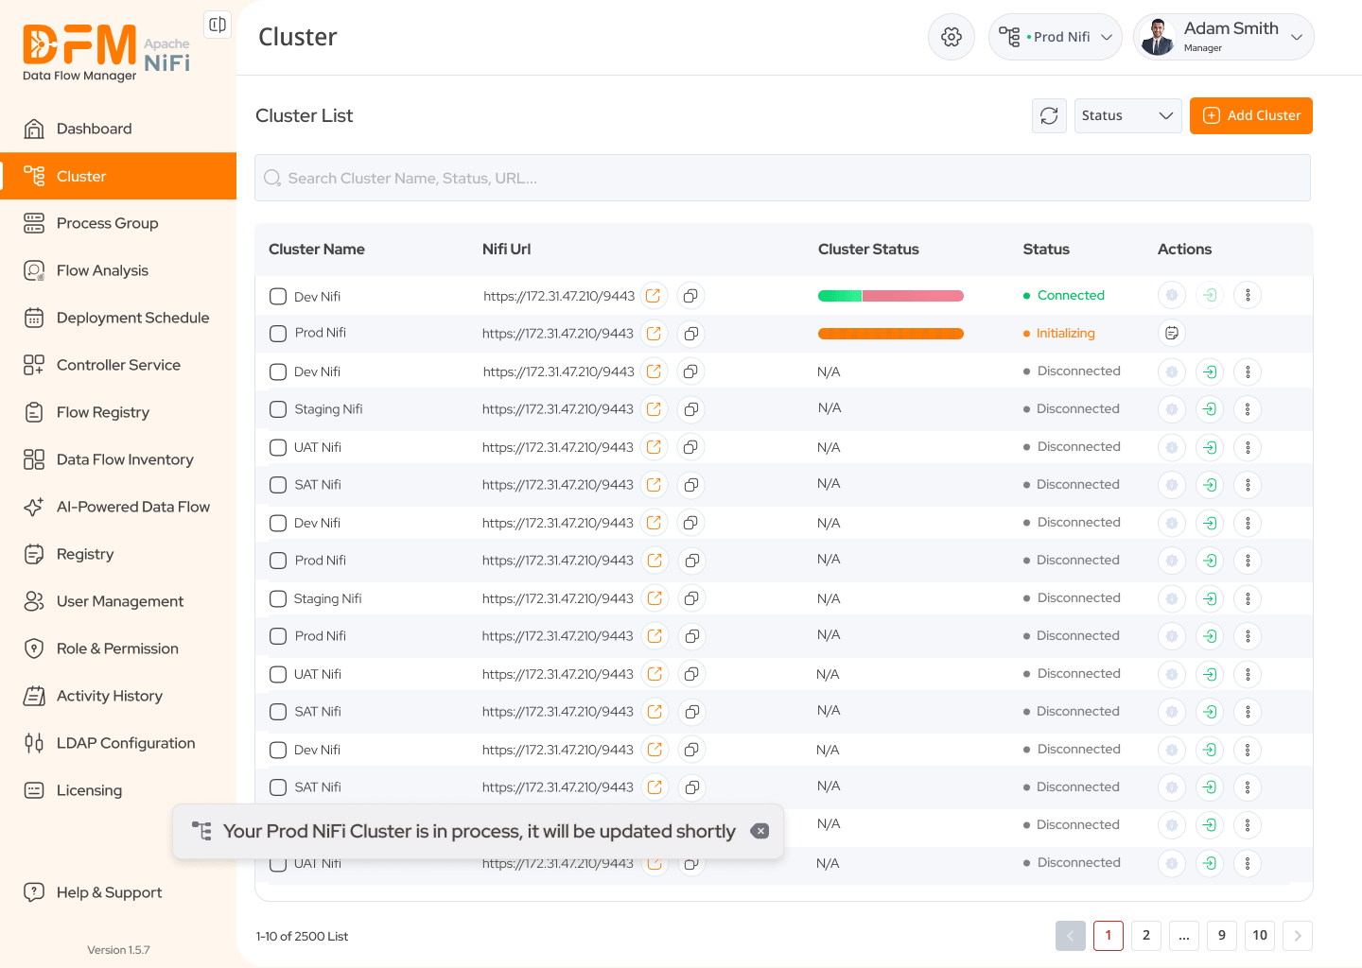Select first UAT Nifi row checkbox
Viewport: 1362px width, 968px height.
[x=278, y=447]
